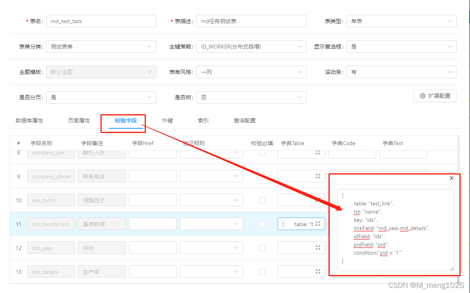Open expand icon in row 13 md_details 字典Table
Screen dimensions: 470x293
point(318,271)
